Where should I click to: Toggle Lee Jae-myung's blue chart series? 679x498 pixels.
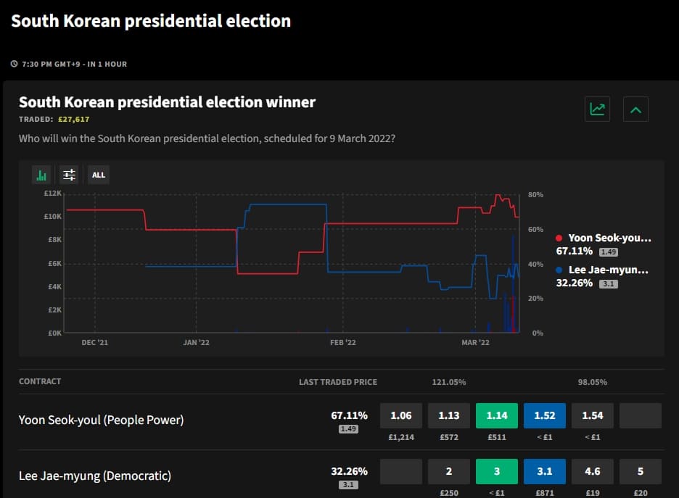pos(603,269)
